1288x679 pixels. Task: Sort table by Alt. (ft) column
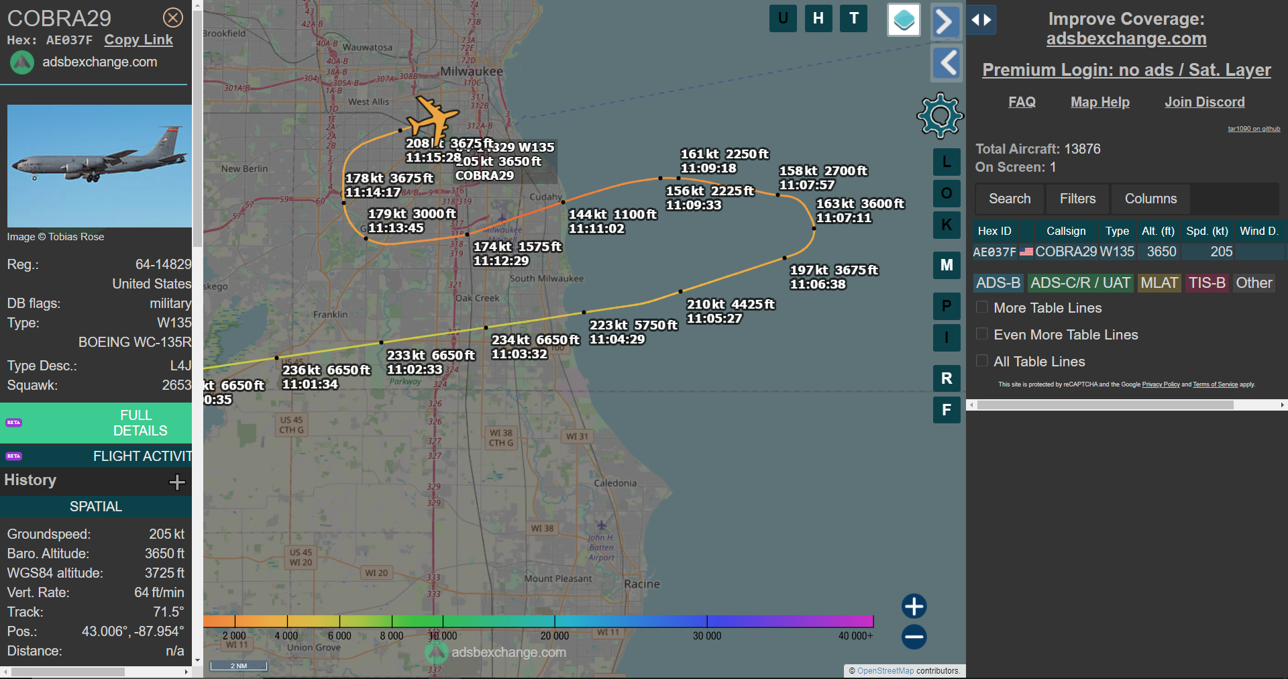pos(1158,231)
